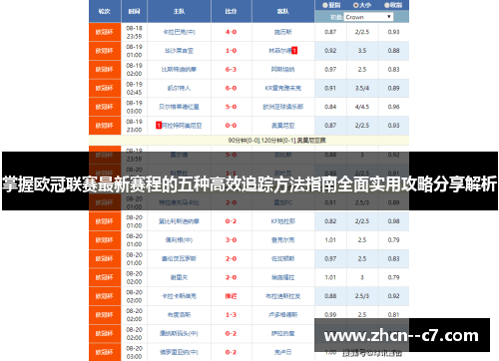
Task: Open home team 贝尔格莱德红星 link
Action: pos(179,107)
